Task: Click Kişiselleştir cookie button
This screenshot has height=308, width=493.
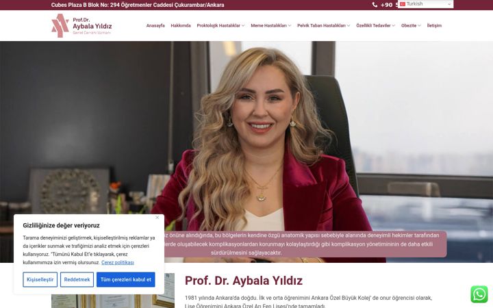Action: tap(40, 279)
